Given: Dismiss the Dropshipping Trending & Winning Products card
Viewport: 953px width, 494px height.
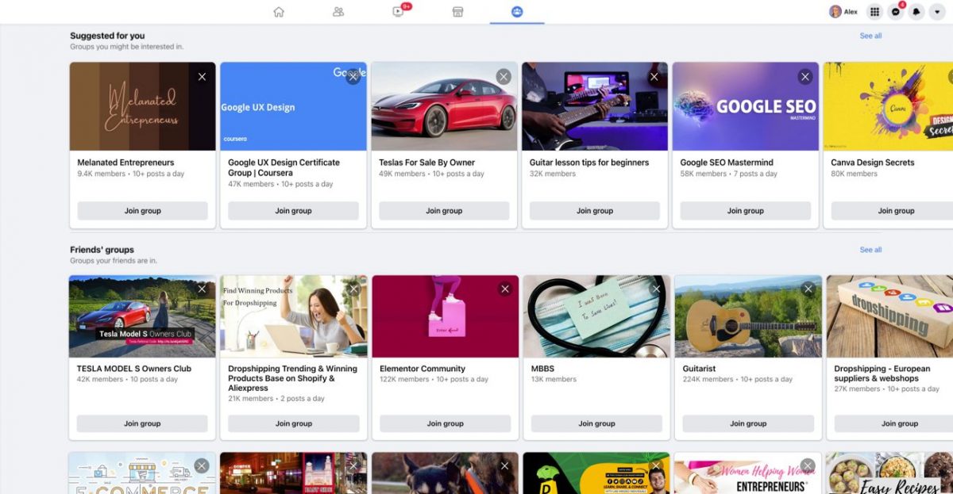Looking at the screenshot, I should pos(353,289).
